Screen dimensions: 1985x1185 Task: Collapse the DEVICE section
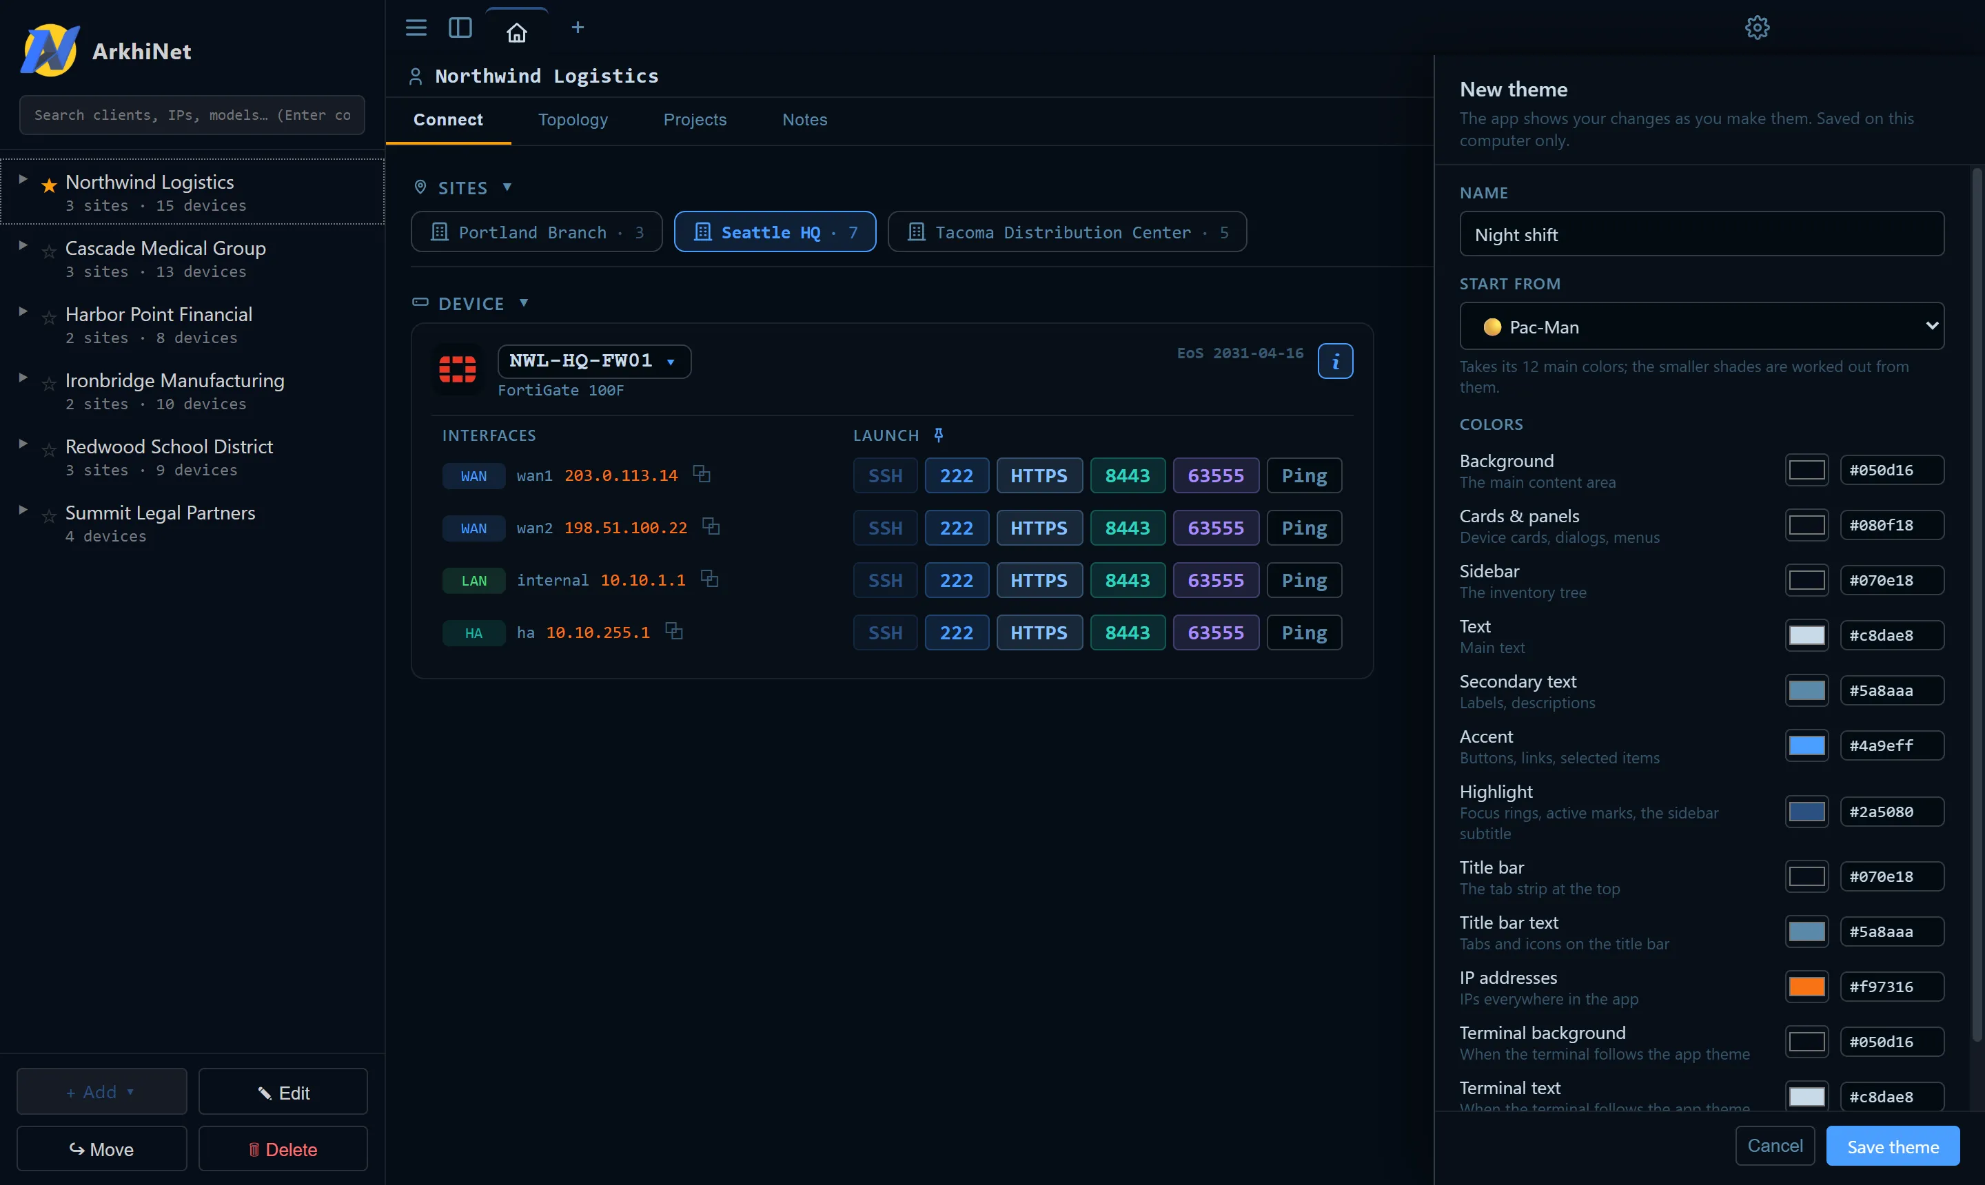click(x=523, y=302)
